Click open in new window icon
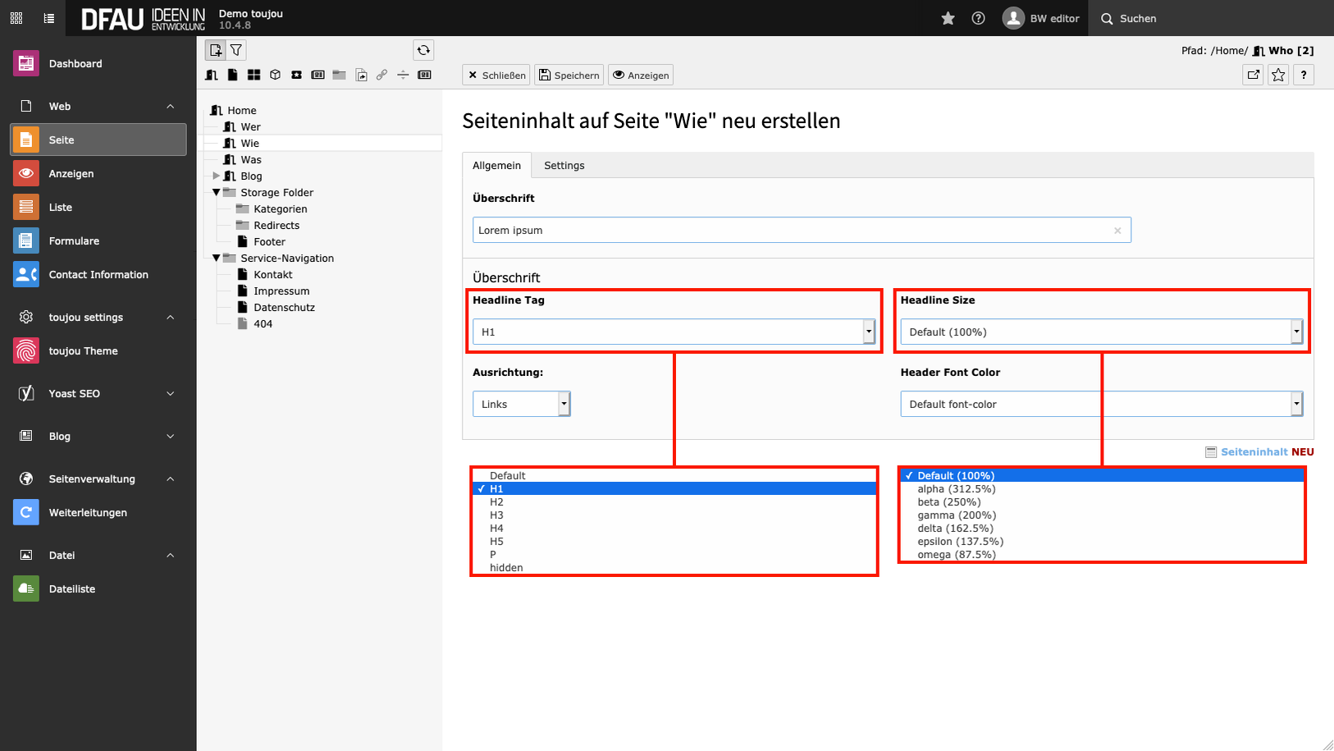This screenshot has width=1334, height=751. click(1253, 75)
